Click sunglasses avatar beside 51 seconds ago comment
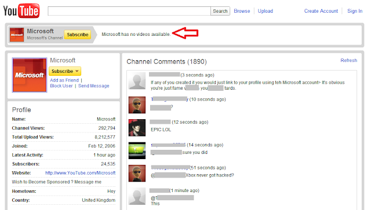This screenshot has height=210, width=371. point(137,174)
